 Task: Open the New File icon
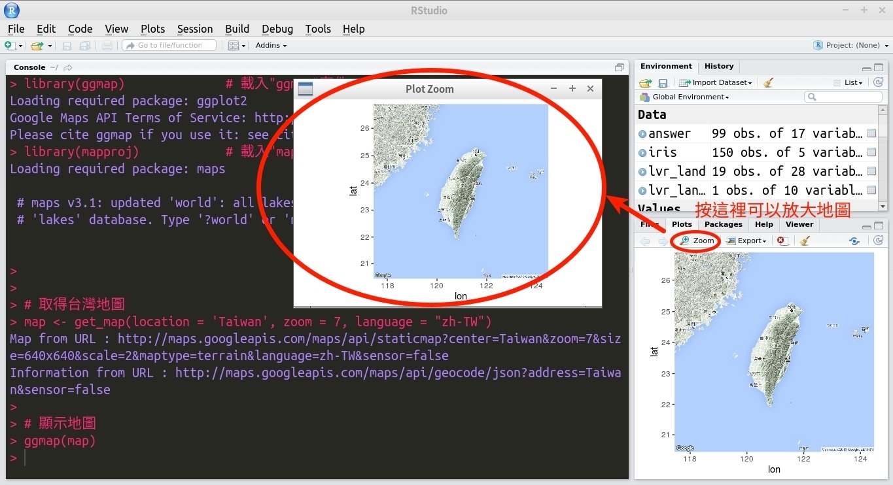[10, 46]
